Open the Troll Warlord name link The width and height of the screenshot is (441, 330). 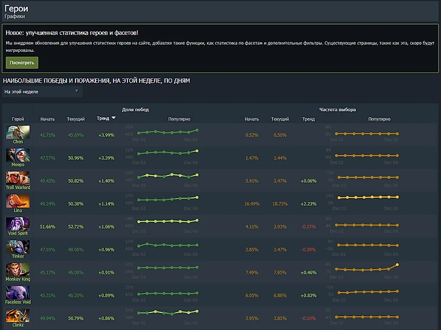[x=18, y=188]
